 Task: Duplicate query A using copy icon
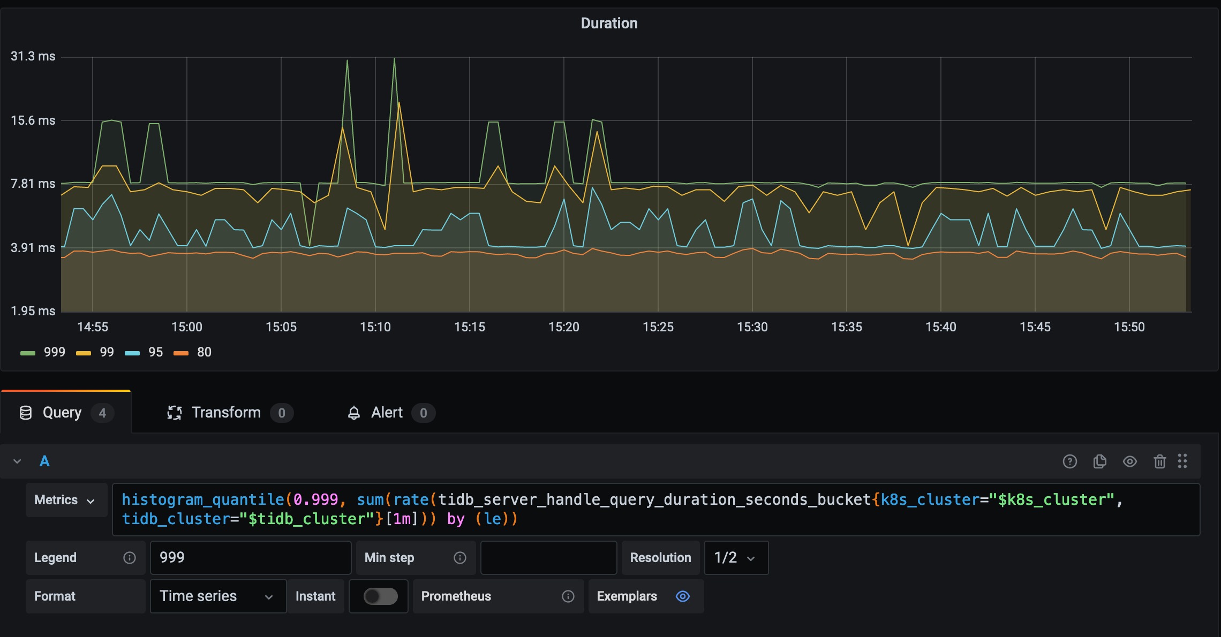[1099, 461]
